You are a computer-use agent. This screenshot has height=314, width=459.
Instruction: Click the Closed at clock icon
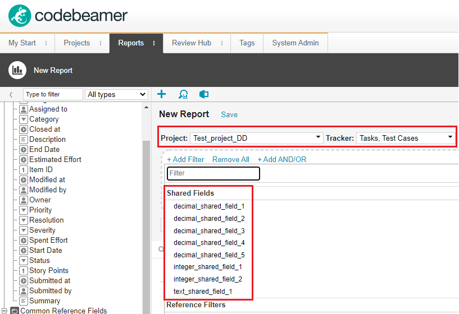pyautogui.click(x=24, y=130)
